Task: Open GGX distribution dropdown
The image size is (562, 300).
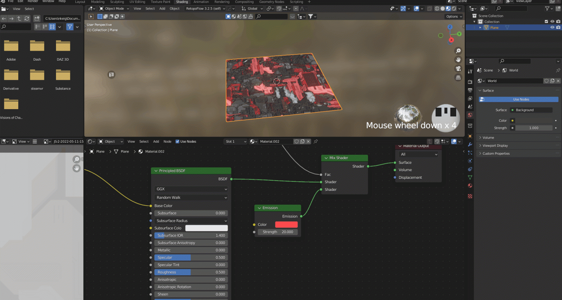Action: pos(191,189)
